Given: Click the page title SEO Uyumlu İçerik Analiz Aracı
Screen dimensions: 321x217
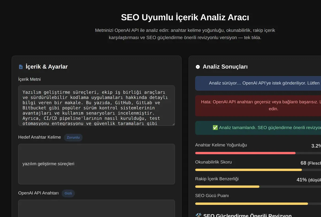Looking at the screenshot, I should point(185,17).
